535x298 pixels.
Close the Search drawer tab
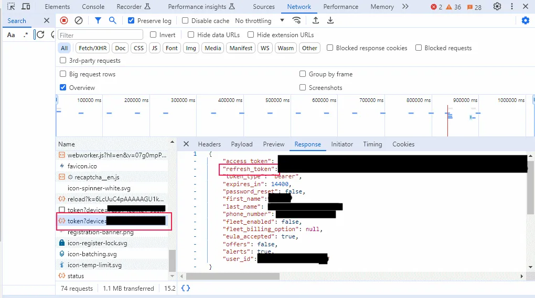click(x=47, y=20)
